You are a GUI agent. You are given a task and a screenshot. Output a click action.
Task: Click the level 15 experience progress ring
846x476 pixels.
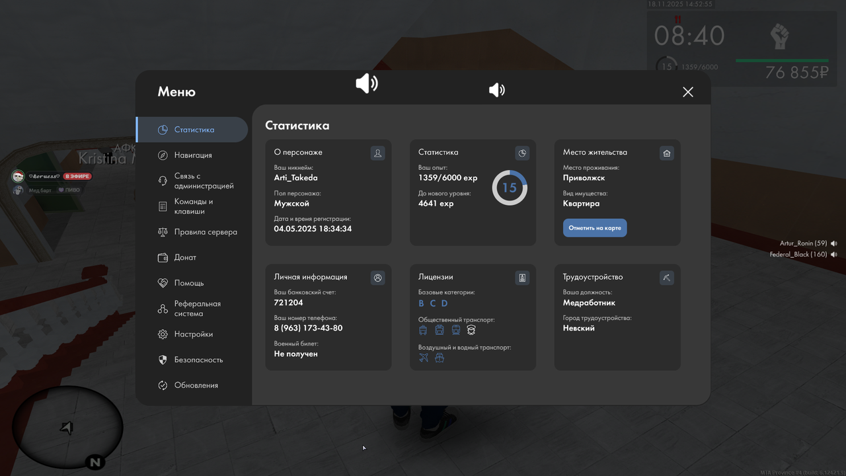[x=510, y=188]
